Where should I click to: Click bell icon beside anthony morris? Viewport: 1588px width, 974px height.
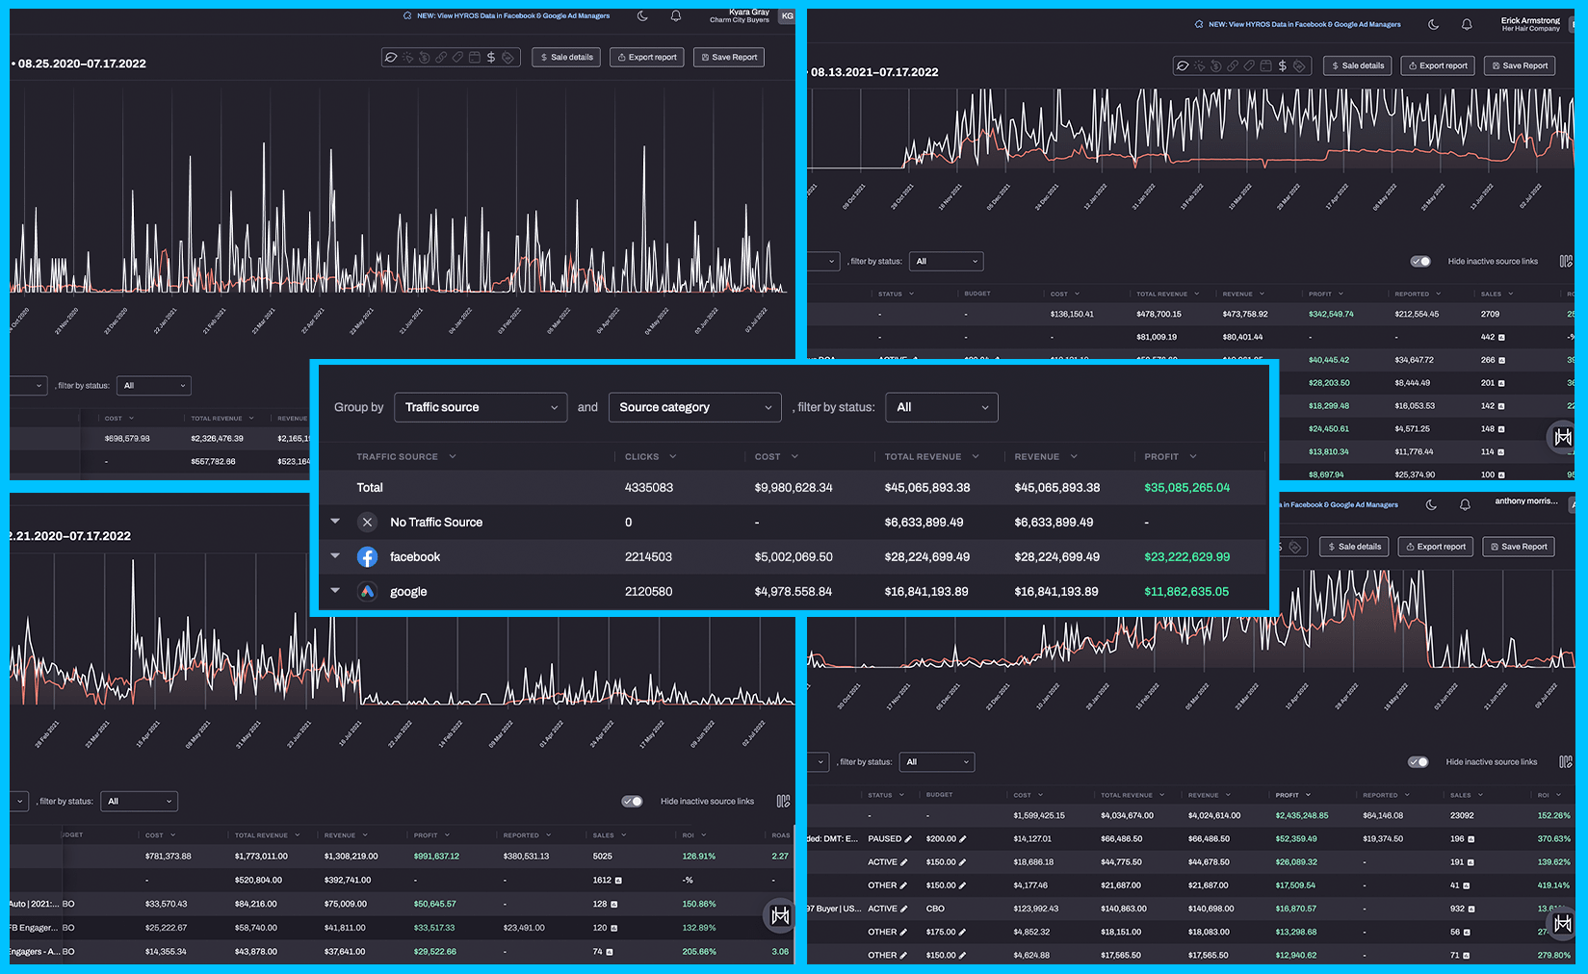(x=1465, y=504)
